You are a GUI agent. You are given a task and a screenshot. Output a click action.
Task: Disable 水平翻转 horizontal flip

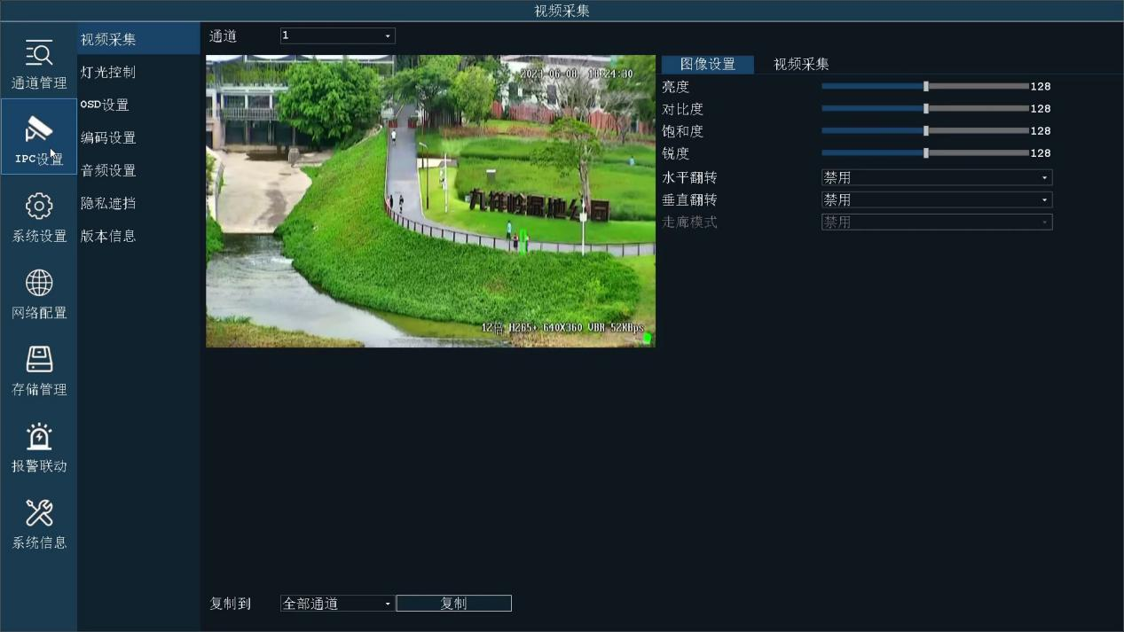(x=936, y=176)
